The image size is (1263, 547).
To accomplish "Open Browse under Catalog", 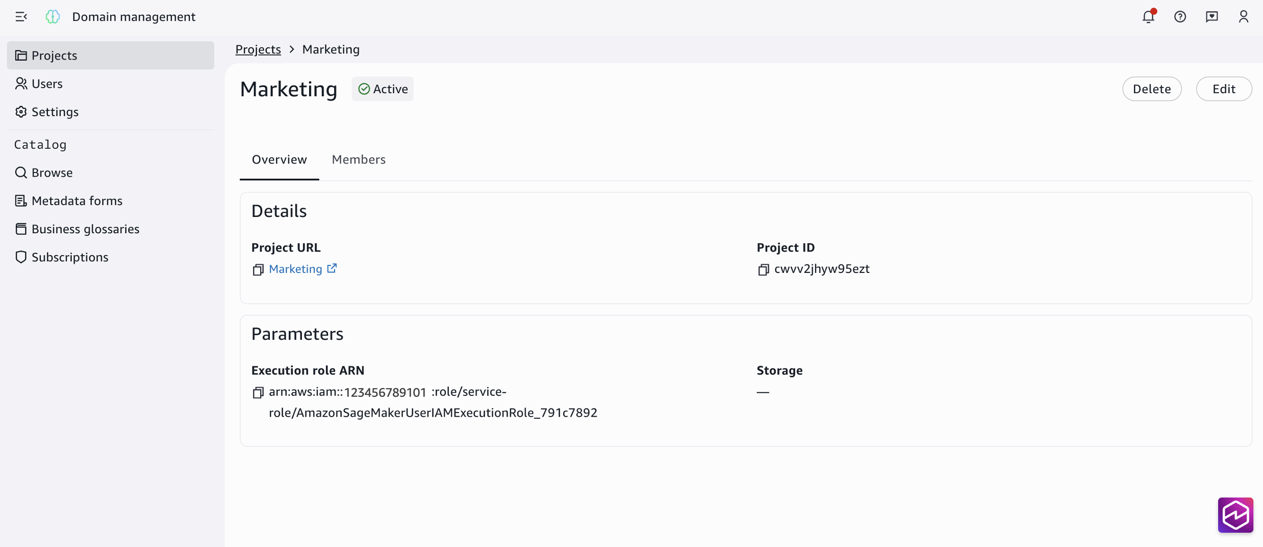I will tap(111, 173).
